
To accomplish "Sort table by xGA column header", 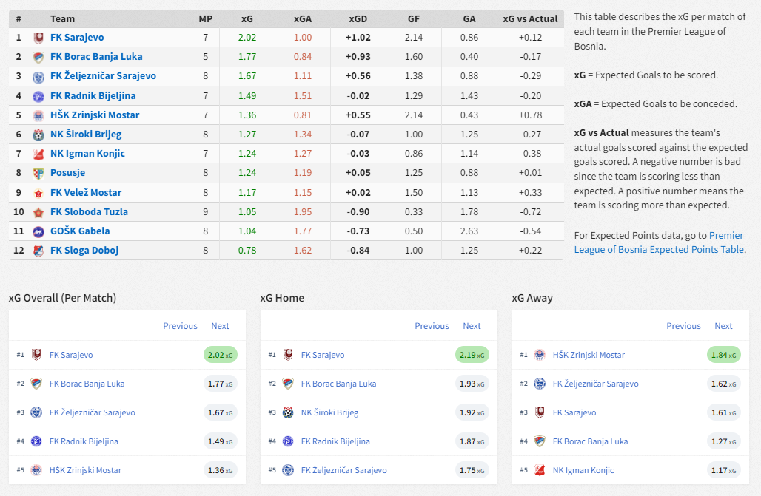I will point(302,19).
